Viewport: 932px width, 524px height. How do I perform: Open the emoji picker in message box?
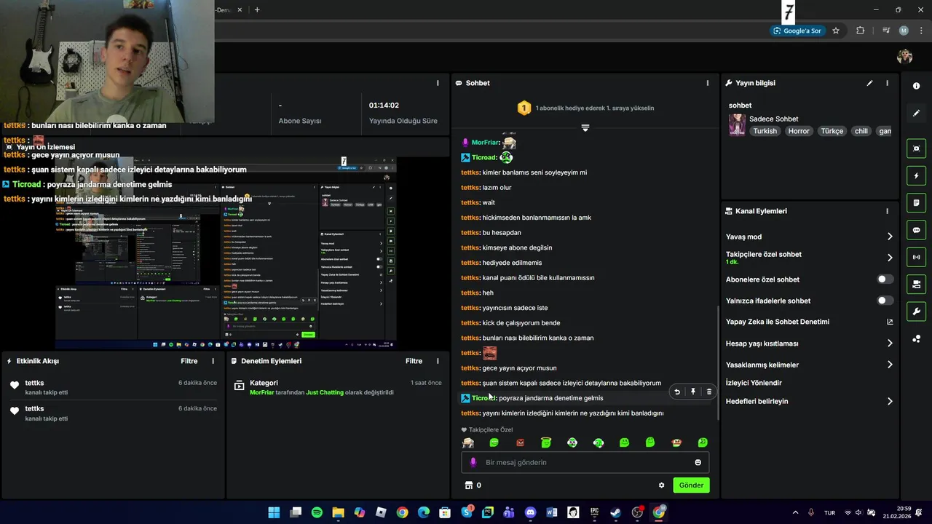point(698,462)
